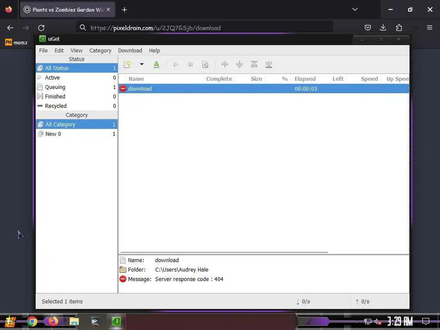The width and height of the screenshot is (440, 330).
Task: Go back in Firefox
Action: point(10,28)
